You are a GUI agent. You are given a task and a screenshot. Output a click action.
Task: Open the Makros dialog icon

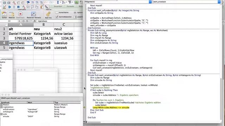point(12,14)
